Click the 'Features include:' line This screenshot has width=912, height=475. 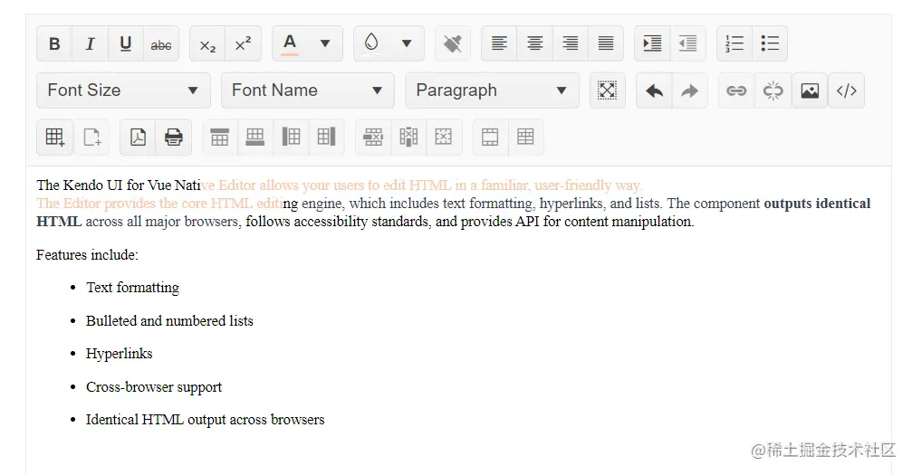coord(87,254)
